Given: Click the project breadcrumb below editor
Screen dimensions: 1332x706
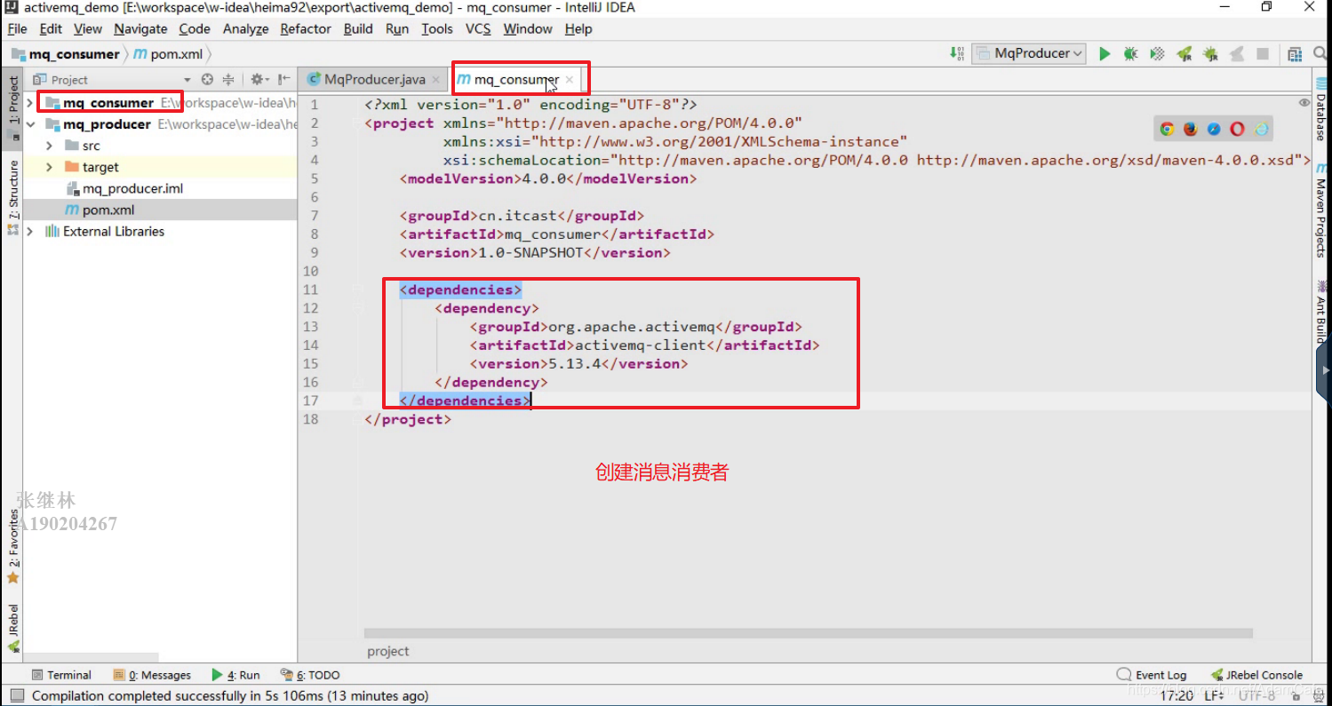Looking at the screenshot, I should coord(388,651).
